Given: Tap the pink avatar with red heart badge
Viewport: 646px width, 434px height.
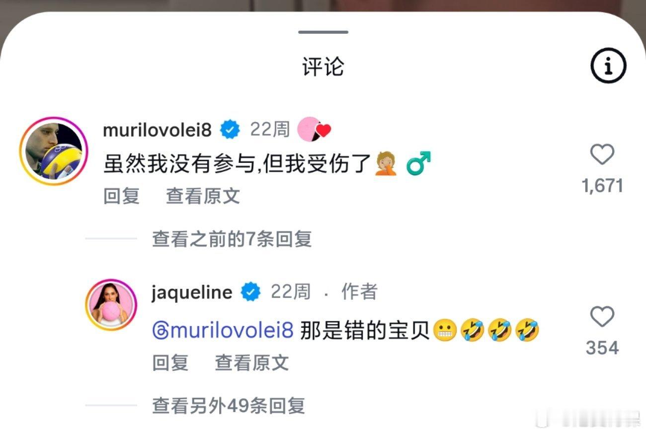Looking at the screenshot, I should [x=314, y=130].
